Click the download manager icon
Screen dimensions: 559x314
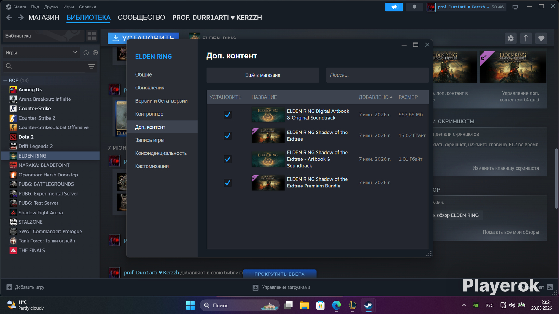click(256, 287)
